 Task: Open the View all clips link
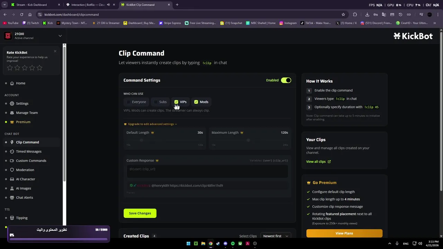[318, 162]
